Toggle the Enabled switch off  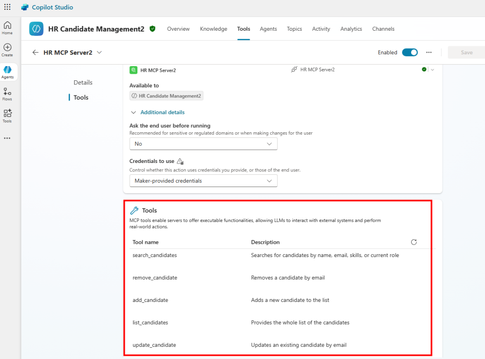click(410, 52)
